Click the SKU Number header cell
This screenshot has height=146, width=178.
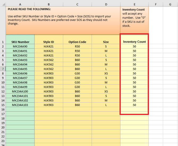point(20,42)
